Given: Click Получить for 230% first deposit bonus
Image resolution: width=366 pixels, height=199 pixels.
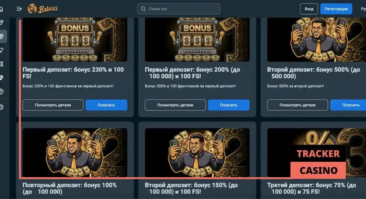Looking at the screenshot, I should coord(106,105).
